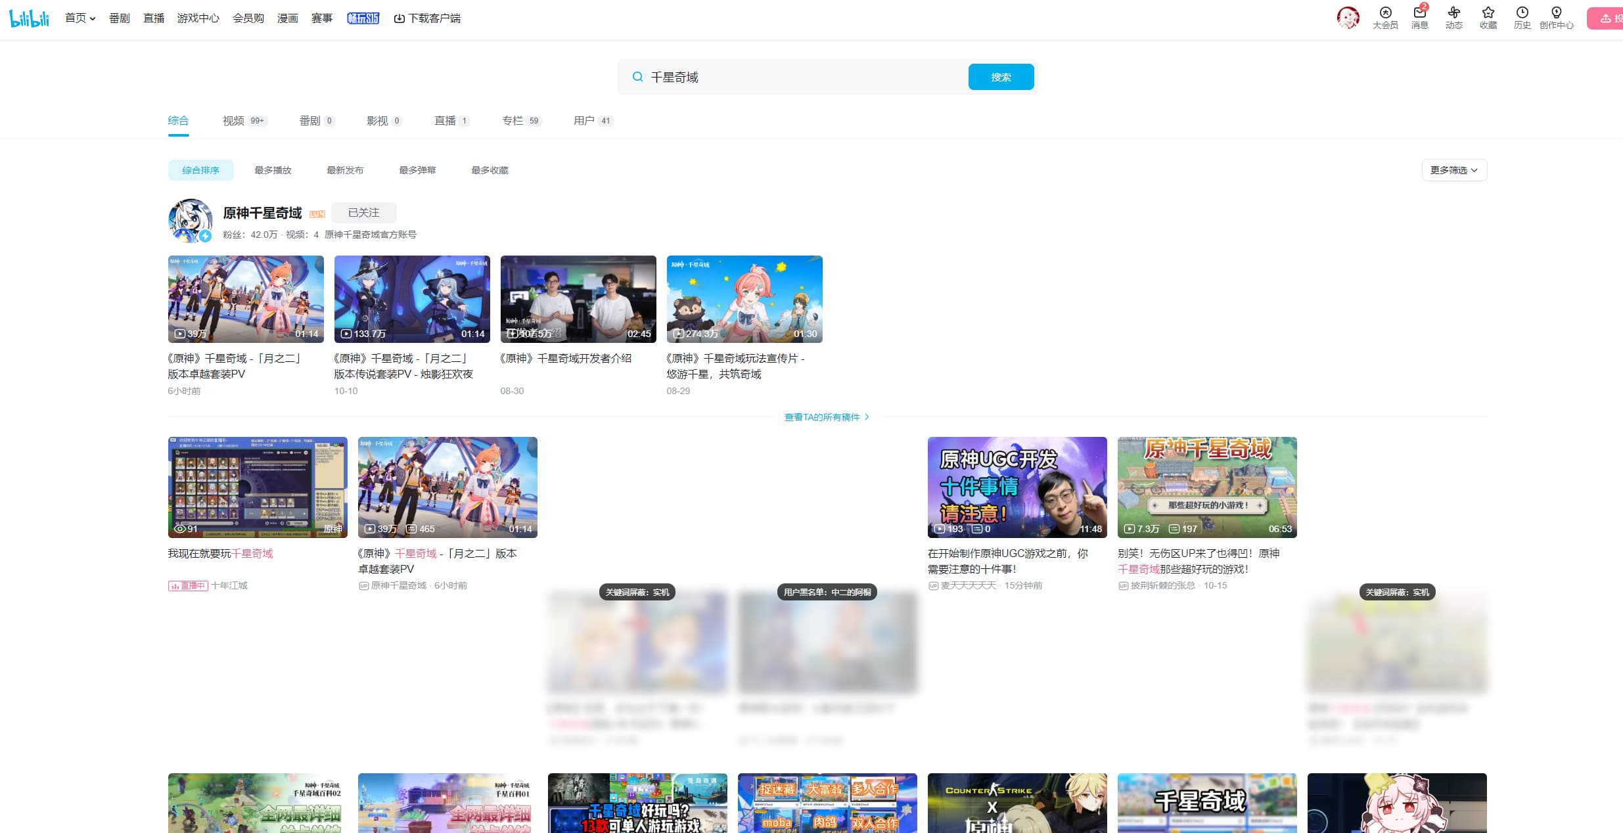Open the 原神UGC开发 video thumbnail

tap(1017, 487)
